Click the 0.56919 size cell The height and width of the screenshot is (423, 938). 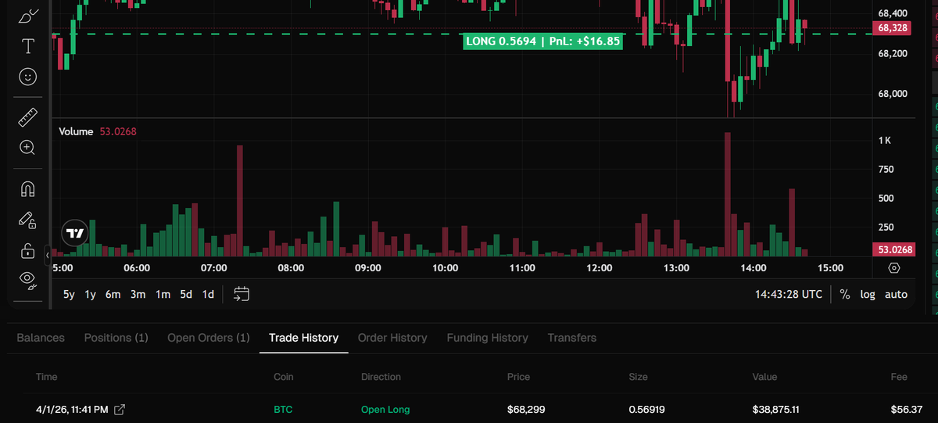pyautogui.click(x=648, y=409)
